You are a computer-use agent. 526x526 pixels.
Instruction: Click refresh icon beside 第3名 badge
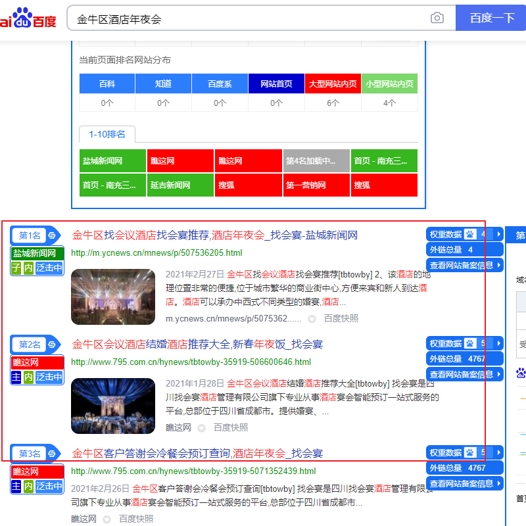point(52,454)
